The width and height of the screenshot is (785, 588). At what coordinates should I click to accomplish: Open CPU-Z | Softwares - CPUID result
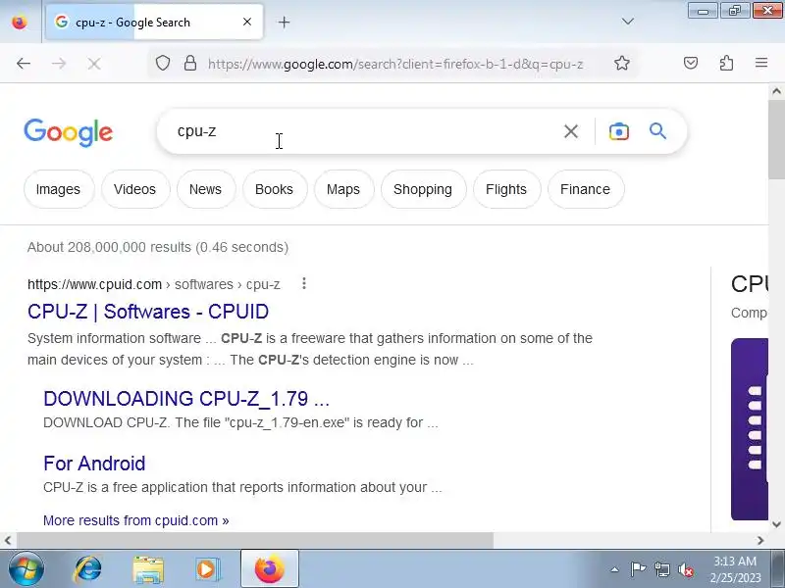click(x=148, y=312)
